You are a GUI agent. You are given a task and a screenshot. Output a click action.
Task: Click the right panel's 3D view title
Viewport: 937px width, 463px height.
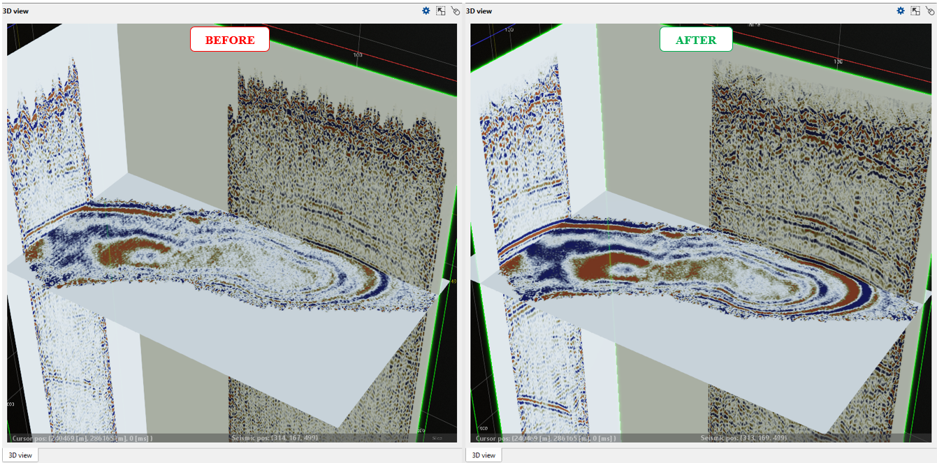pyautogui.click(x=479, y=11)
